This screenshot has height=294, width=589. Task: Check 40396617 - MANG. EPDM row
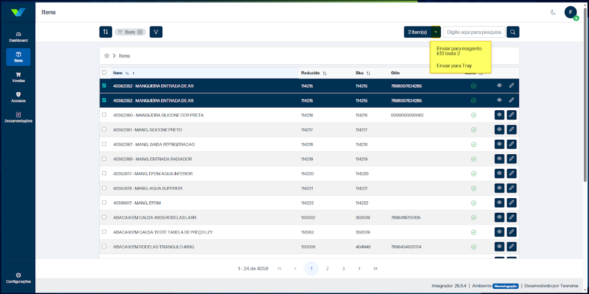(x=104, y=203)
